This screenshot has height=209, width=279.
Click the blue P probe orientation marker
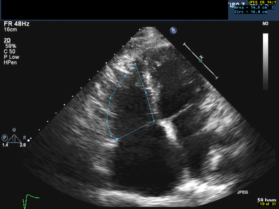click(x=173, y=30)
